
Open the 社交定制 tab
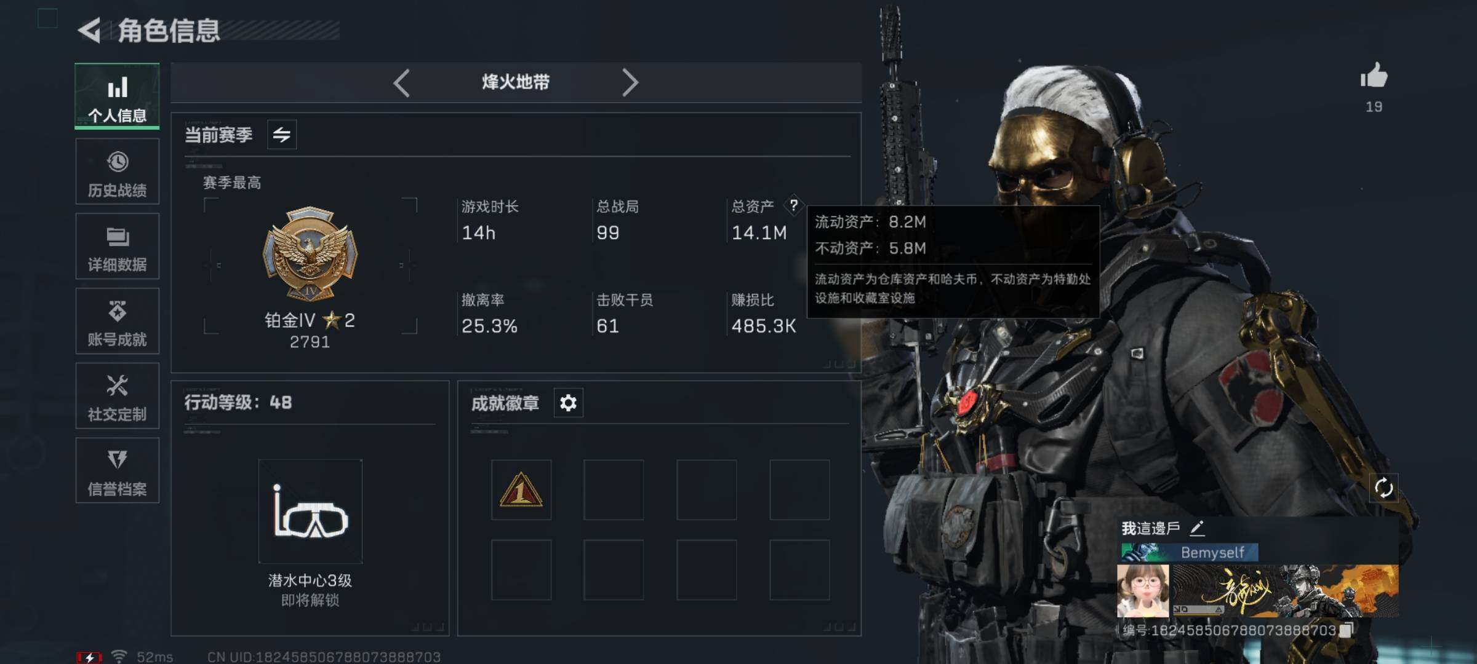(118, 396)
